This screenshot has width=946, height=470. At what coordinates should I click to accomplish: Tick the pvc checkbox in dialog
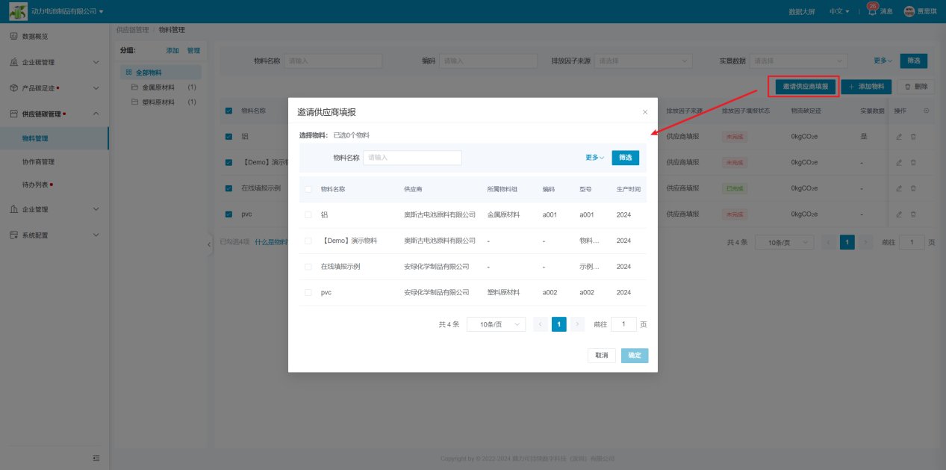point(308,293)
